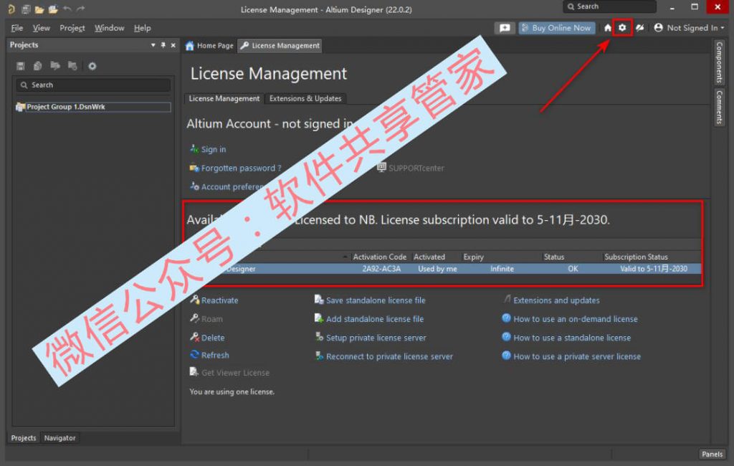Select License Management sub-tab

pos(224,98)
